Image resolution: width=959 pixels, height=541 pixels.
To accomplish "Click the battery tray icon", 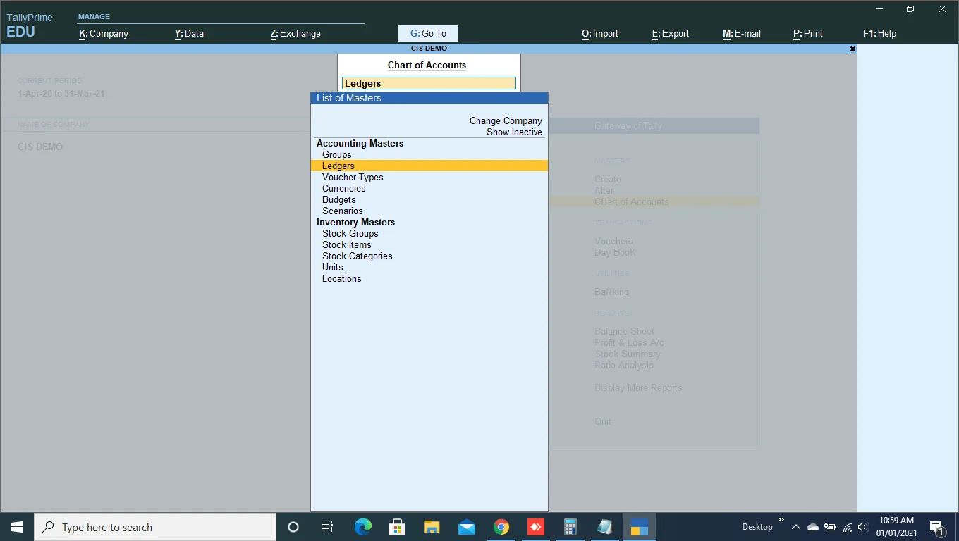I will [x=830, y=527].
